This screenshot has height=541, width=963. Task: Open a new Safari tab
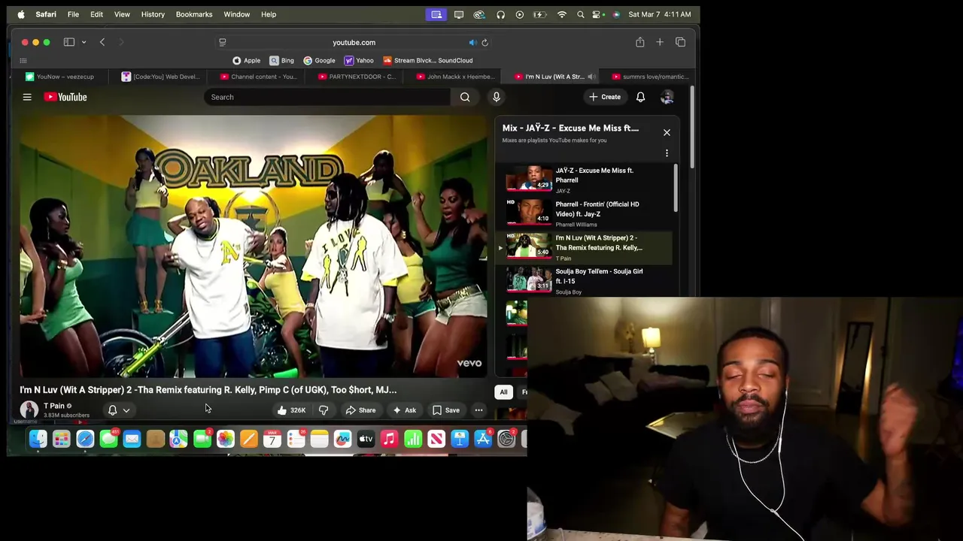click(x=660, y=42)
